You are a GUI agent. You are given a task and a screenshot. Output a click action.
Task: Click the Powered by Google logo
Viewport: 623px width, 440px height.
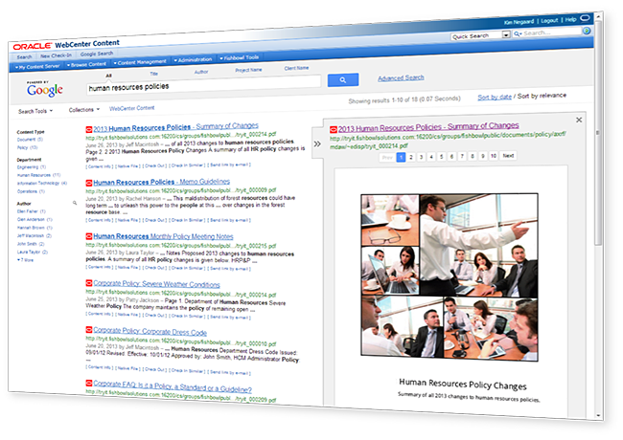(x=44, y=89)
